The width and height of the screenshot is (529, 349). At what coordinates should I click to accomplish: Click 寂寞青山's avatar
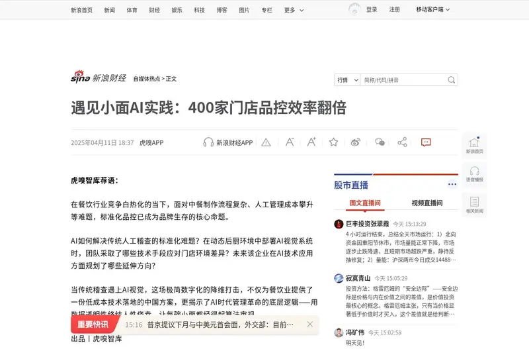pos(339,278)
